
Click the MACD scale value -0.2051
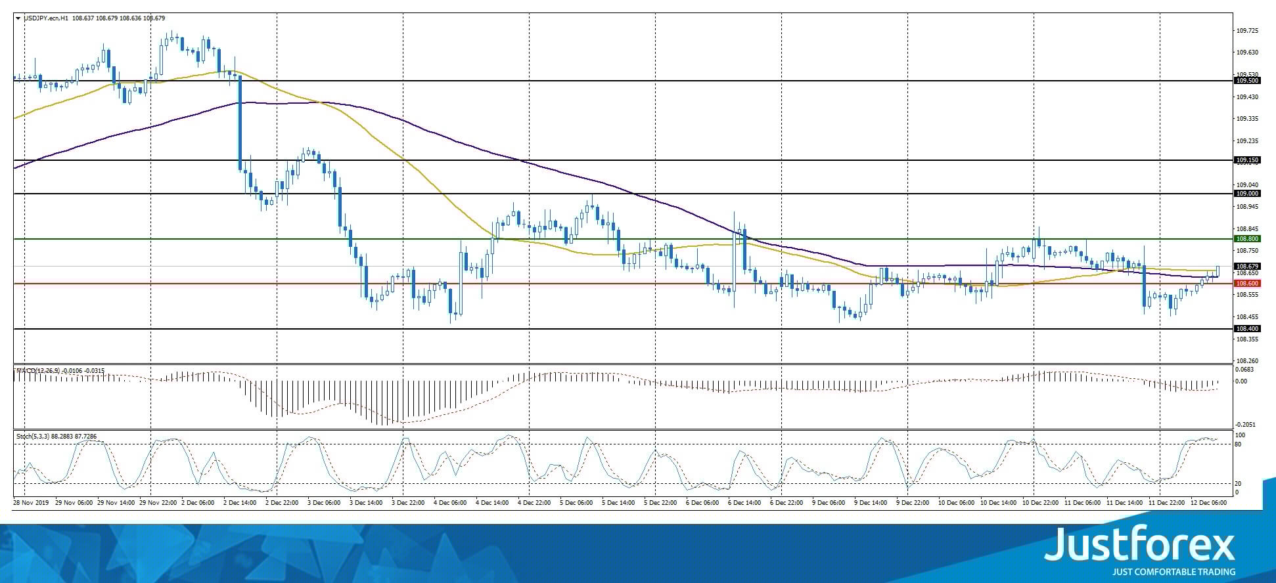(1246, 425)
